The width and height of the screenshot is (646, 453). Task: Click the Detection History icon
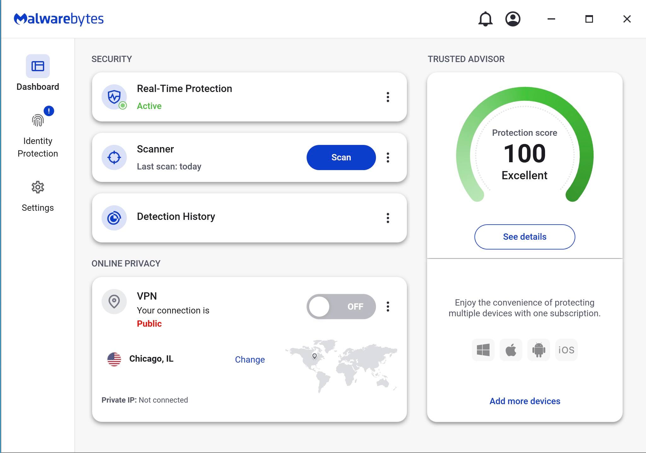[x=114, y=217]
